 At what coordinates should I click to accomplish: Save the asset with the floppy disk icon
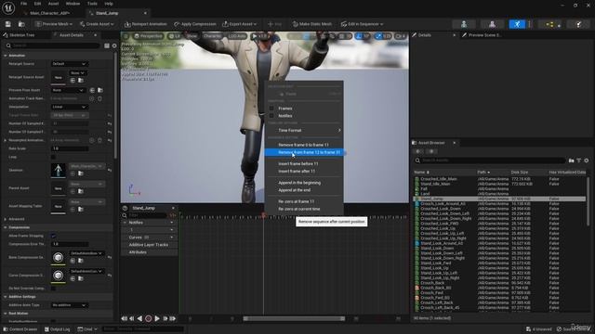point(8,24)
